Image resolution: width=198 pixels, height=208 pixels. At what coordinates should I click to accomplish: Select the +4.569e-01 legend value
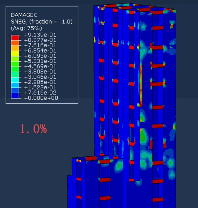(40, 66)
